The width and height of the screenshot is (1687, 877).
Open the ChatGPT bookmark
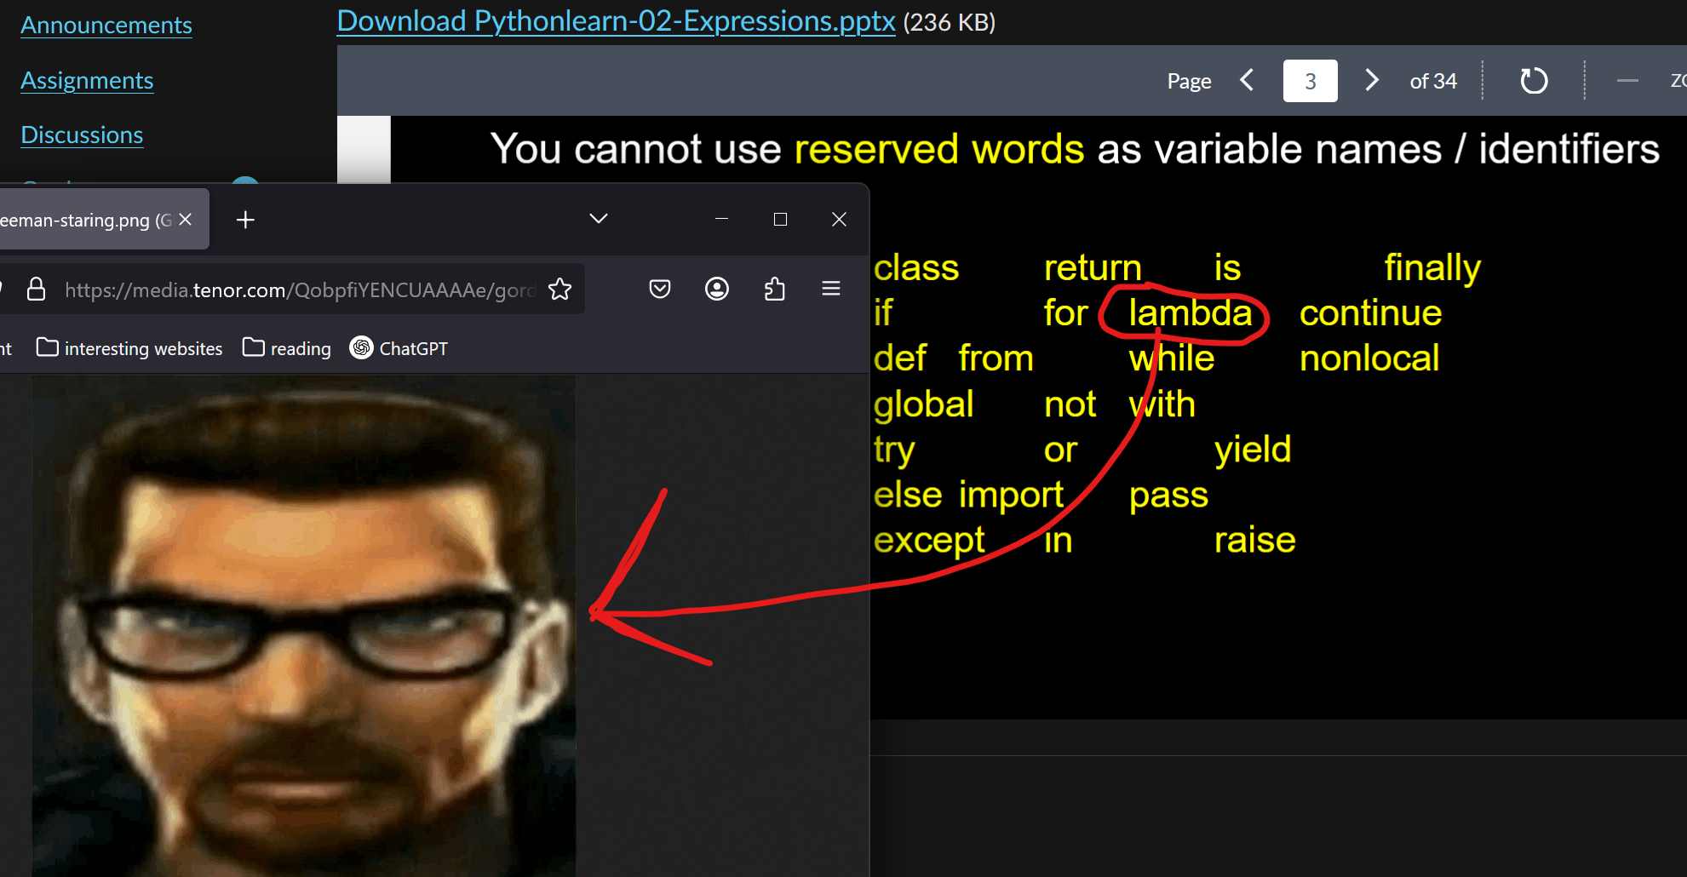pos(399,348)
